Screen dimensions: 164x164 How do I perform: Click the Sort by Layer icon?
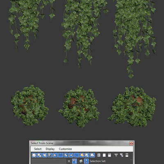tap(81, 161)
